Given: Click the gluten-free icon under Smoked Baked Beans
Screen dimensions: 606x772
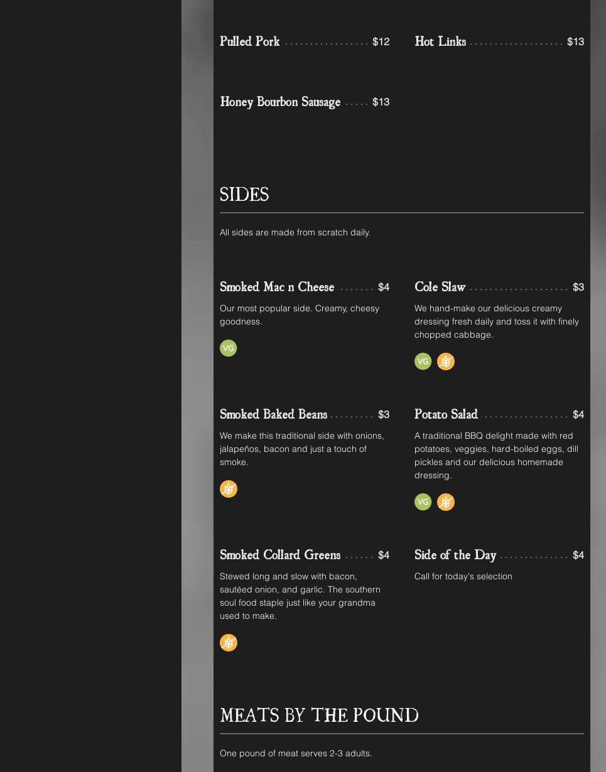Looking at the screenshot, I should (228, 489).
